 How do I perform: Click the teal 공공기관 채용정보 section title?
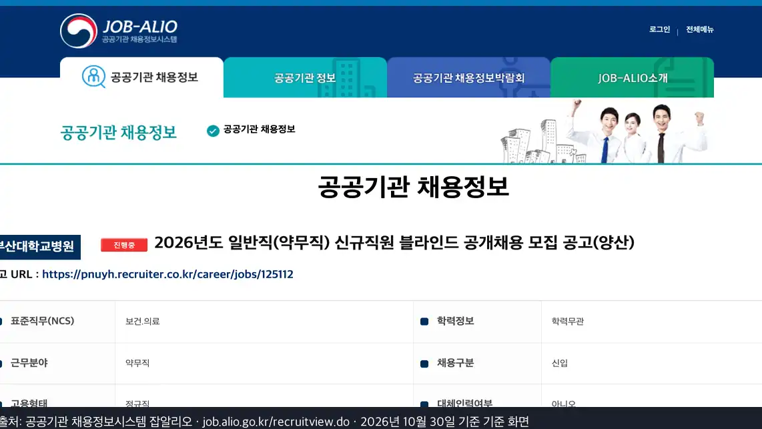(118, 132)
